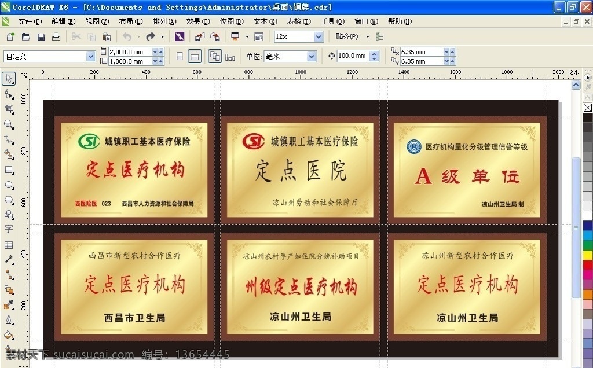Expand the application launcher dropdown arrow
Image resolution: width=593 pixels, height=368 pixels.
[247, 36]
